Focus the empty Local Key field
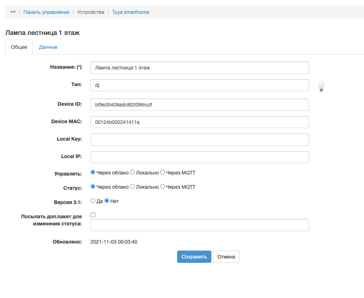The width and height of the screenshot is (364, 298). pyautogui.click(x=199, y=140)
